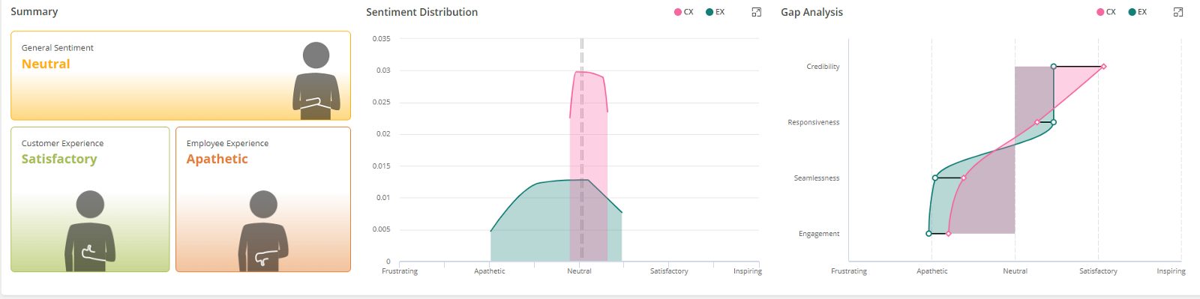
Task: Click the Gap Analysis panel title
Action: 811,12
